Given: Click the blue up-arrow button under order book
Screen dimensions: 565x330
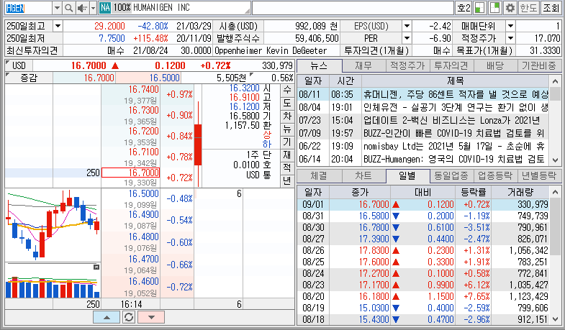Looking at the screenshot, I should 107,317.
